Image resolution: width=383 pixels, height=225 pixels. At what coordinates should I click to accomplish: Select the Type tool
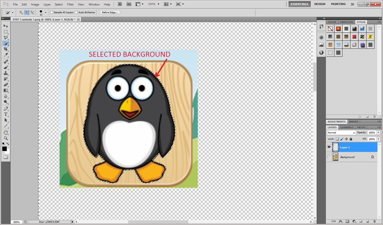tap(6, 114)
